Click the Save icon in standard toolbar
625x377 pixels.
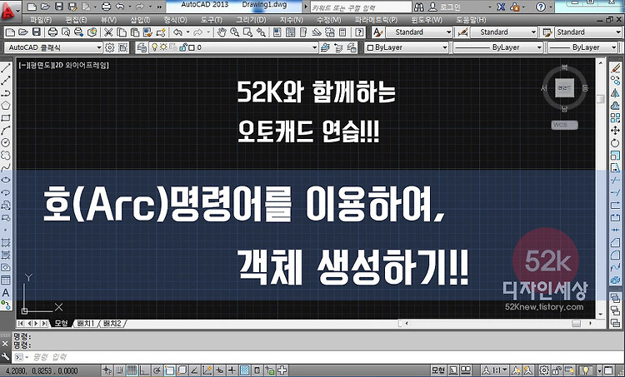[37, 32]
